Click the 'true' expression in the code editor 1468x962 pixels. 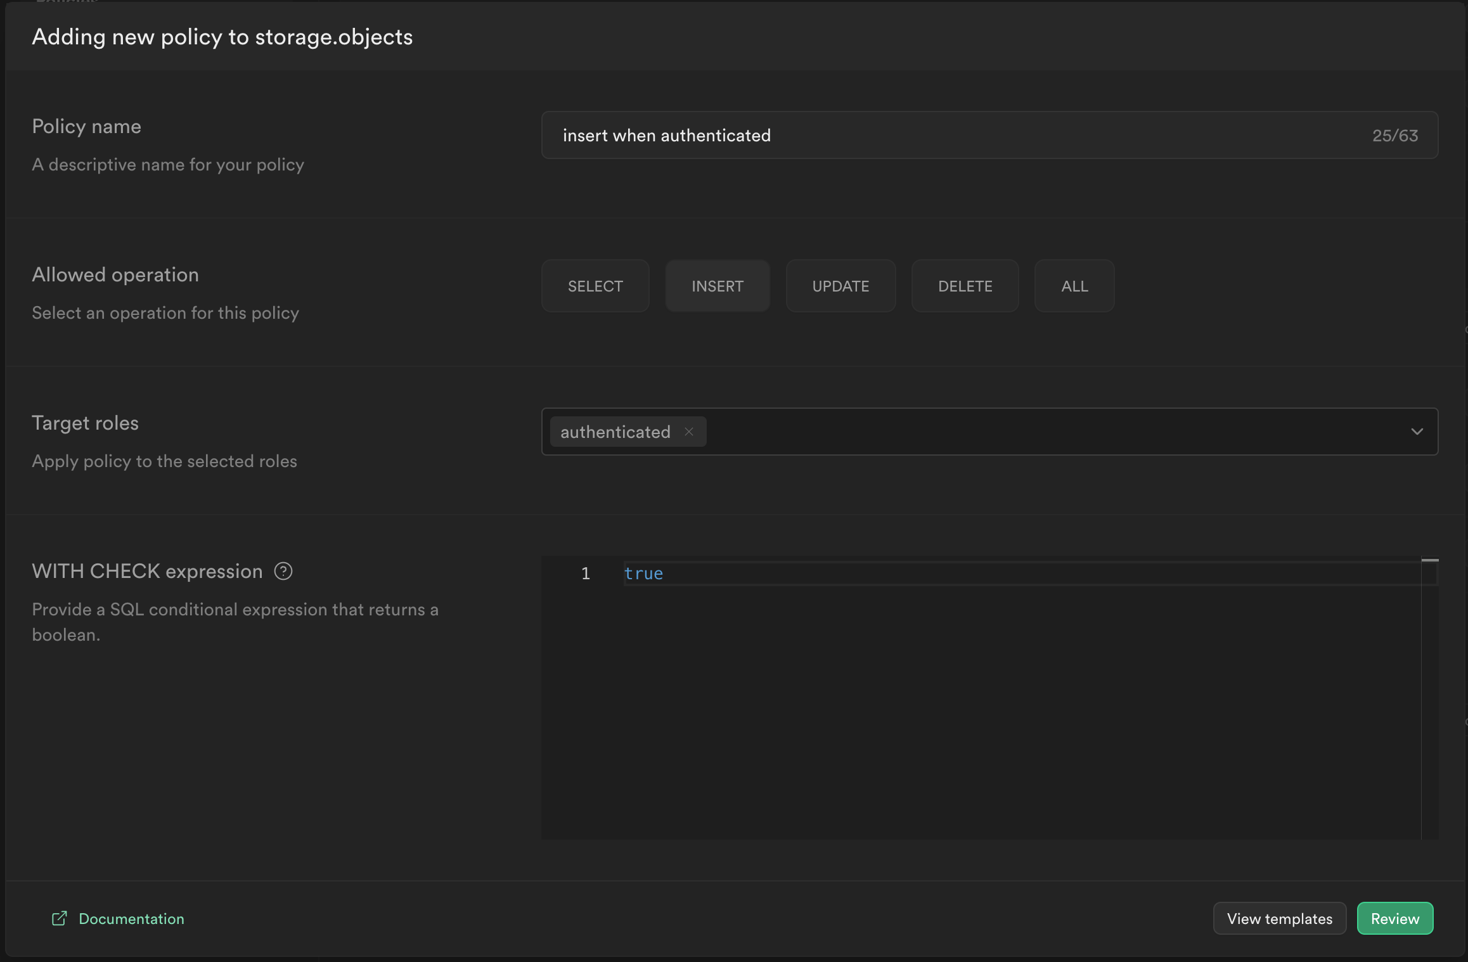coord(643,574)
